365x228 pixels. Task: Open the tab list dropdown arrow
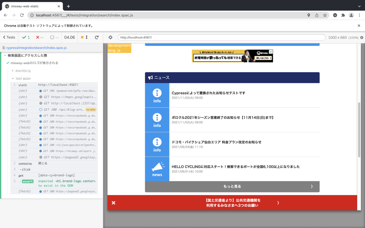pos(359,6)
